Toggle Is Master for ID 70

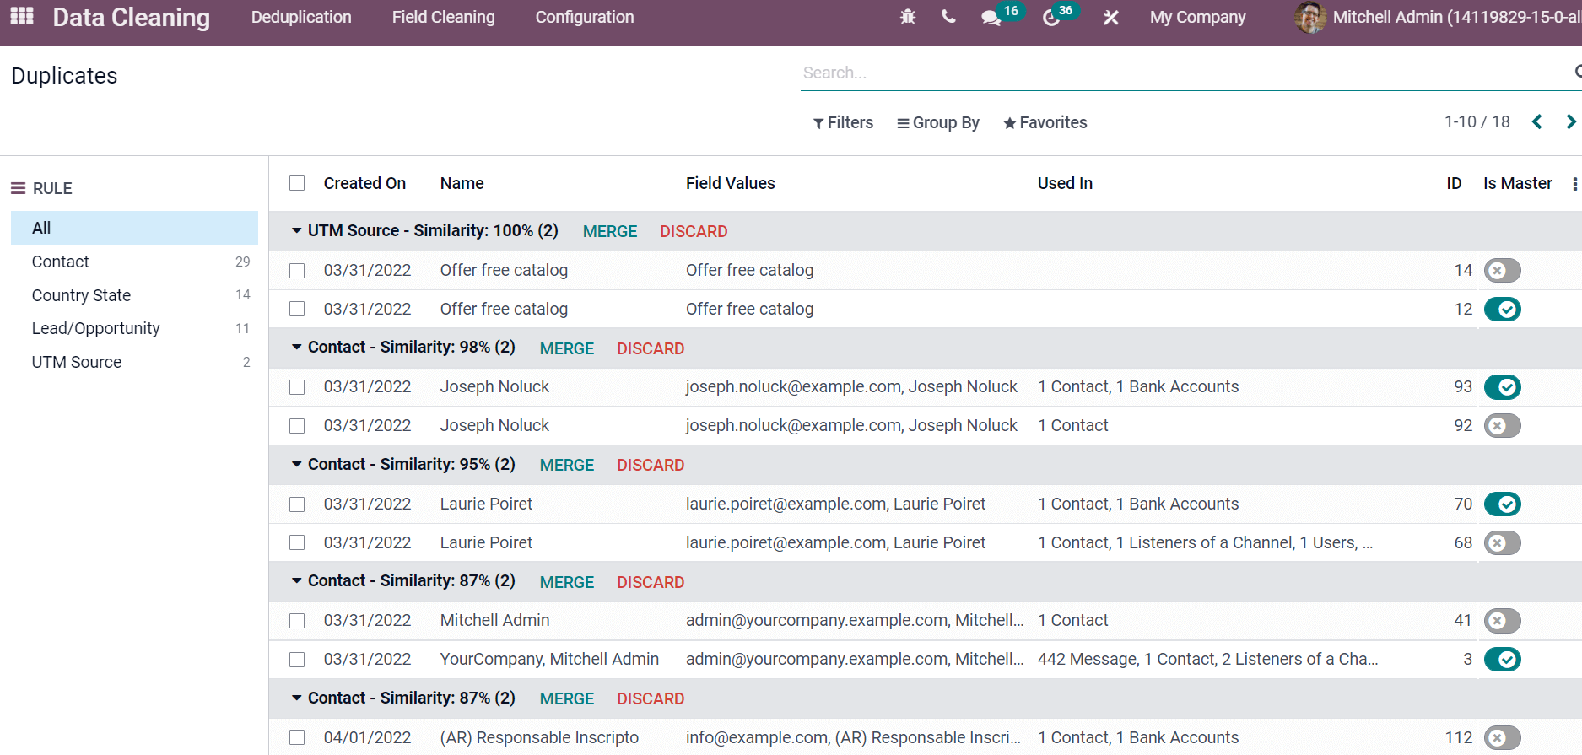tap(1503, 504)
